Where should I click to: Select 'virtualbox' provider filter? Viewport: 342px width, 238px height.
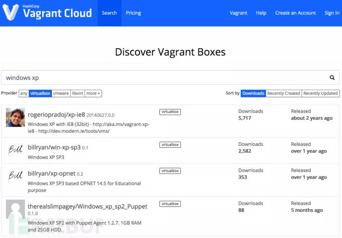tap(40, 93)
